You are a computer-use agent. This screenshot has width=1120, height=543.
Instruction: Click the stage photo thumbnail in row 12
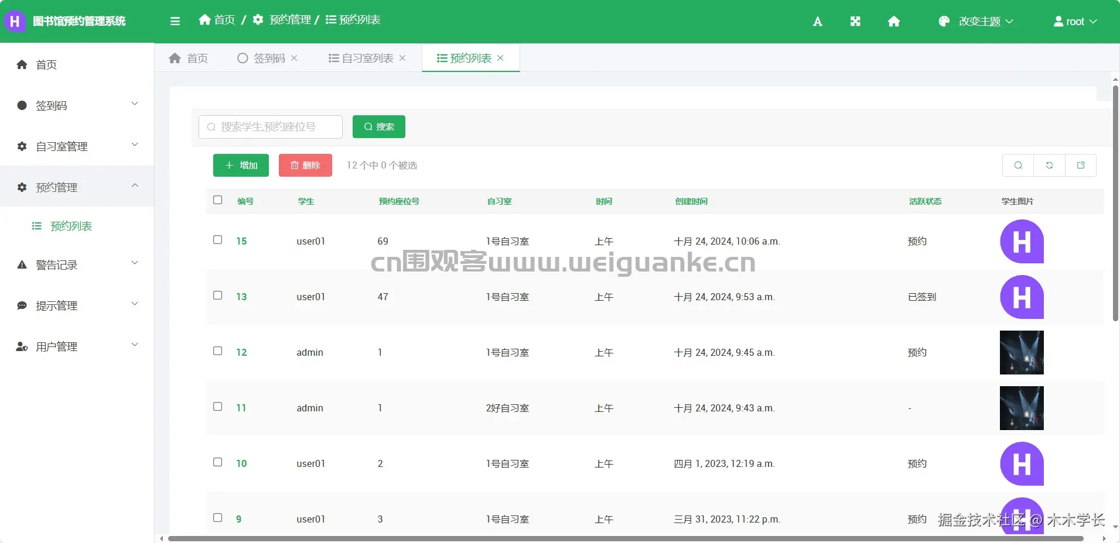coord(1022,352)
